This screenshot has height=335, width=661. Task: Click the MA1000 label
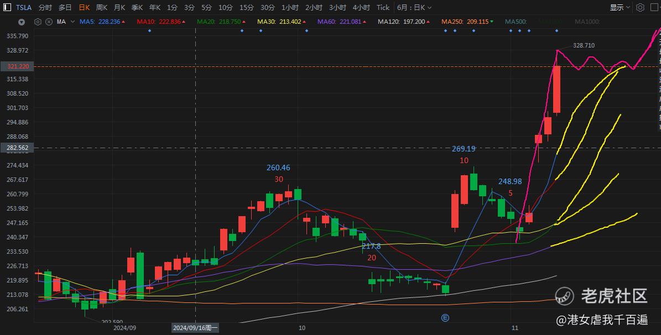tap(587, 22)
